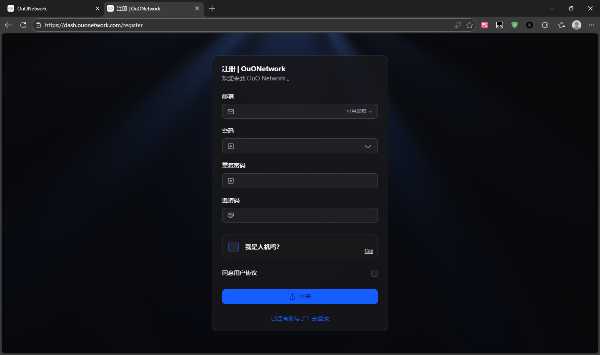Click the Cap link in captcha
600x355 pixels.
(x=369, y=251)
